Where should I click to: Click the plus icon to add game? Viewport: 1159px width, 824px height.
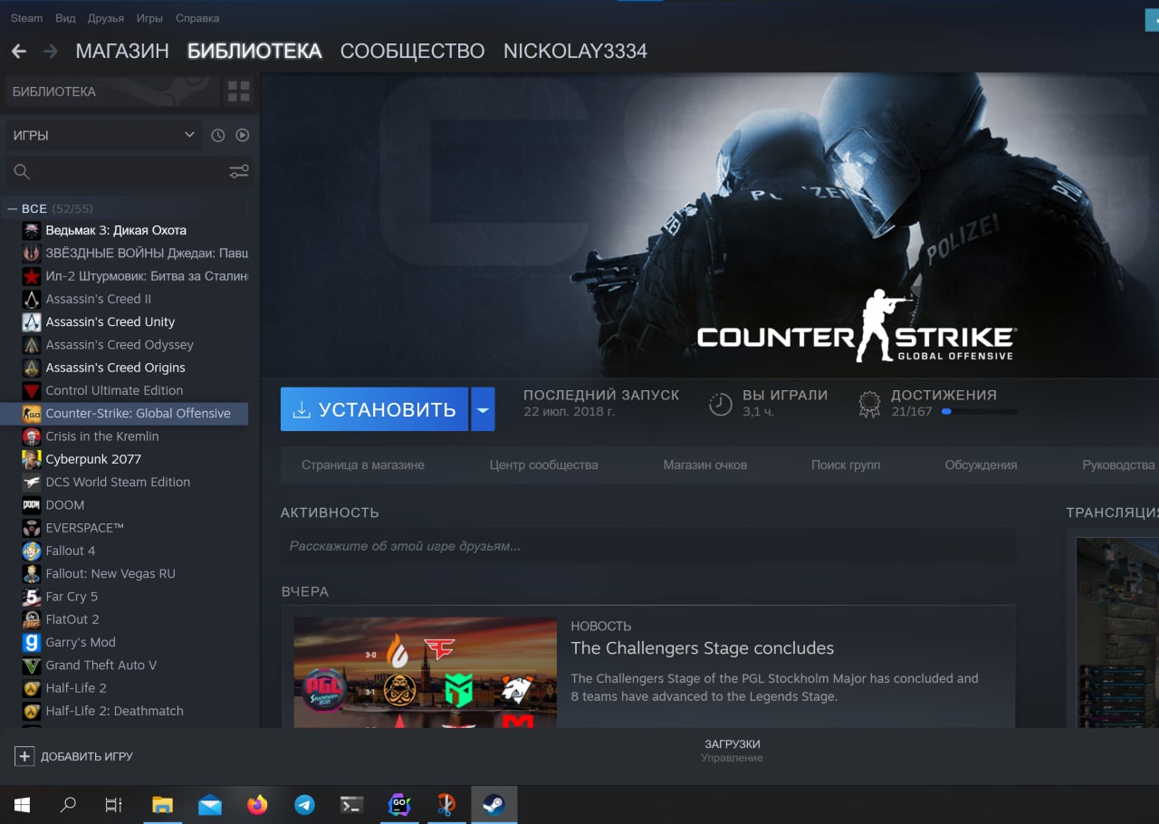[24, 756]
